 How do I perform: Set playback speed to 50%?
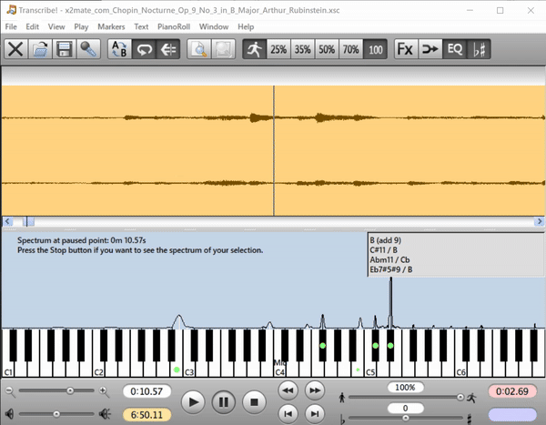tap(327, 49)
